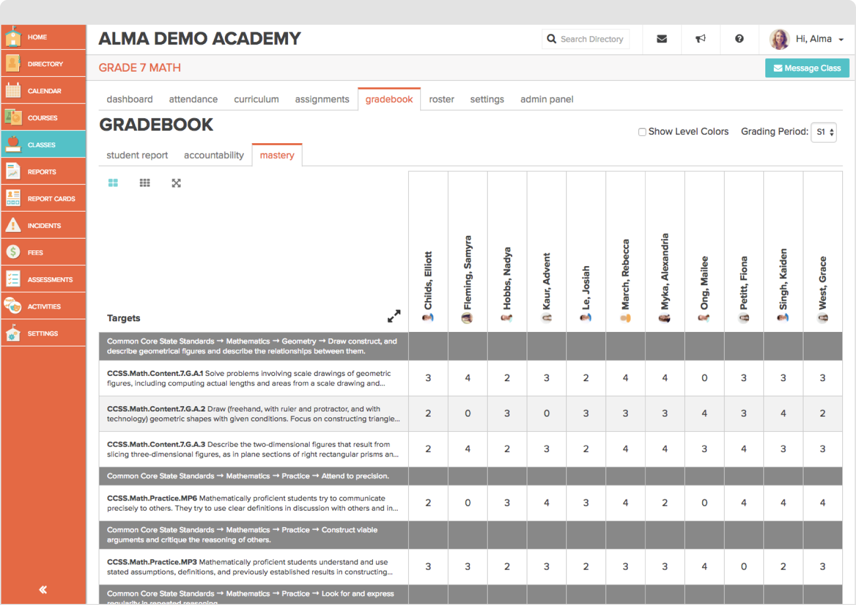This screenshot has height=605, width=856.
Task: Switch to the attendance tab
Action: [193, 99]
